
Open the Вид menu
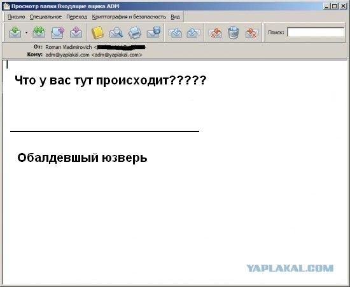pyautogui.click(x=175, y=17)
